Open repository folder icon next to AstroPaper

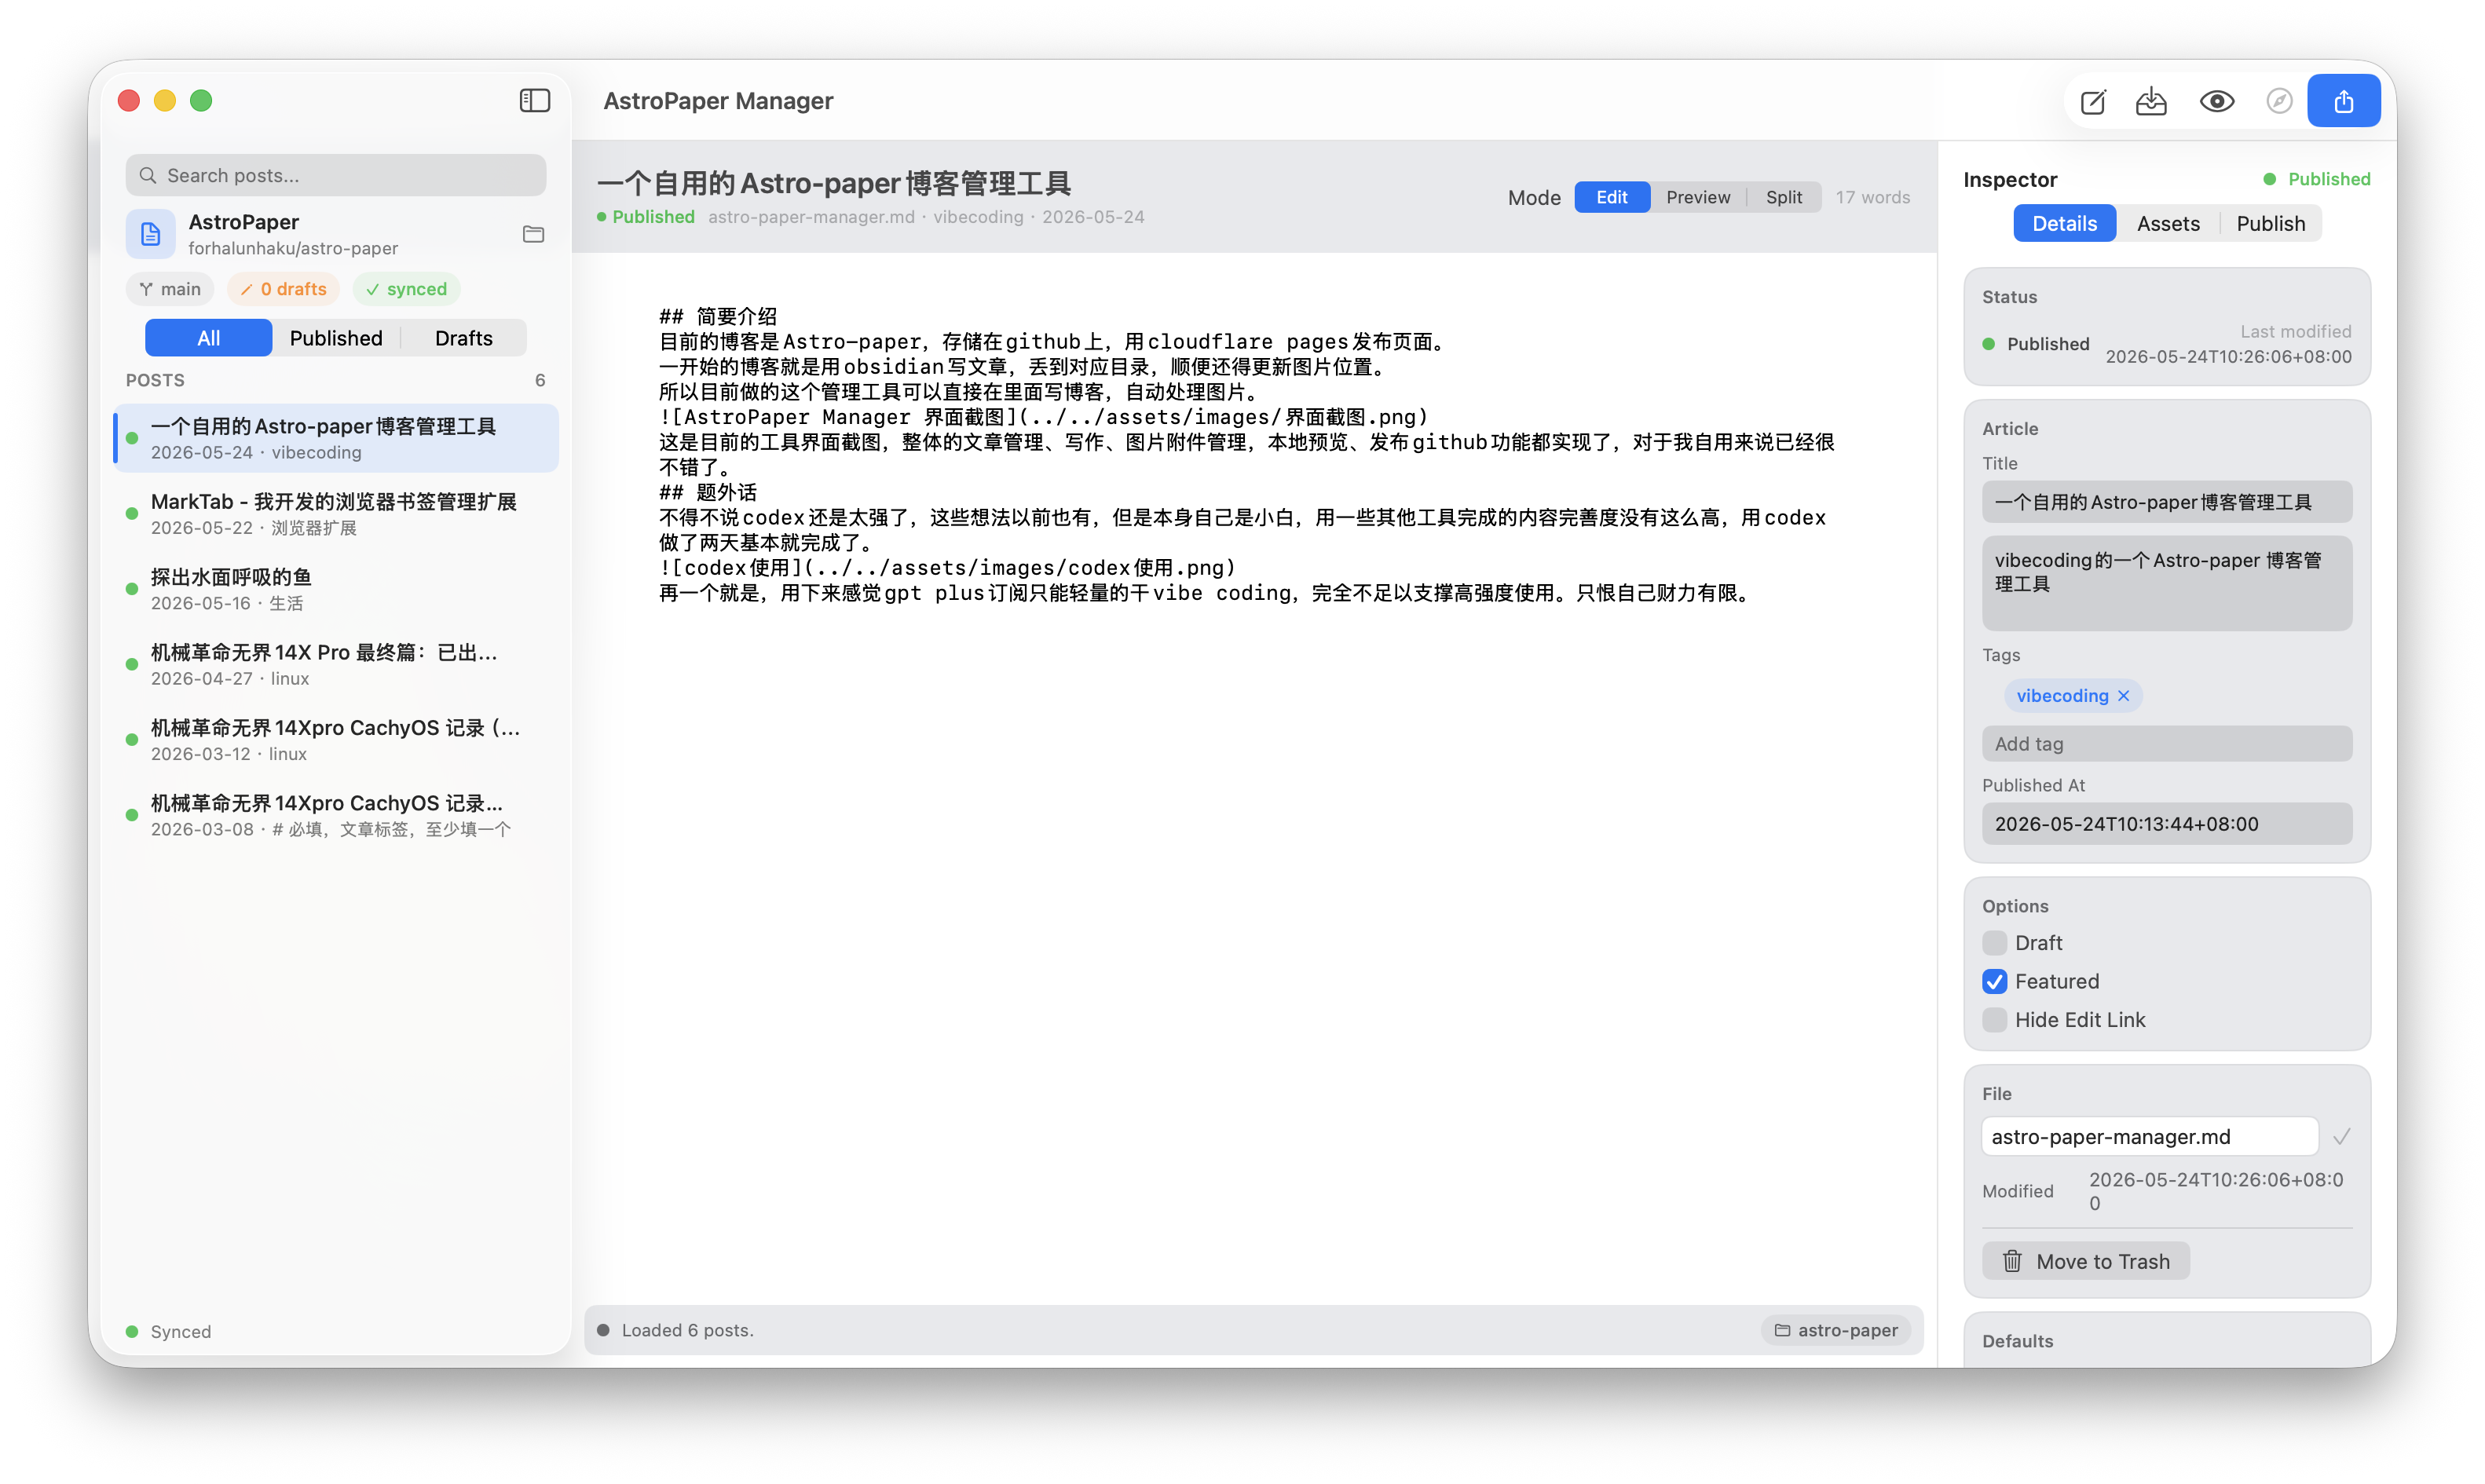click(533, 234)
